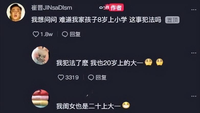Open the options dots on the author's pinned comment

(x=194, y=10)
